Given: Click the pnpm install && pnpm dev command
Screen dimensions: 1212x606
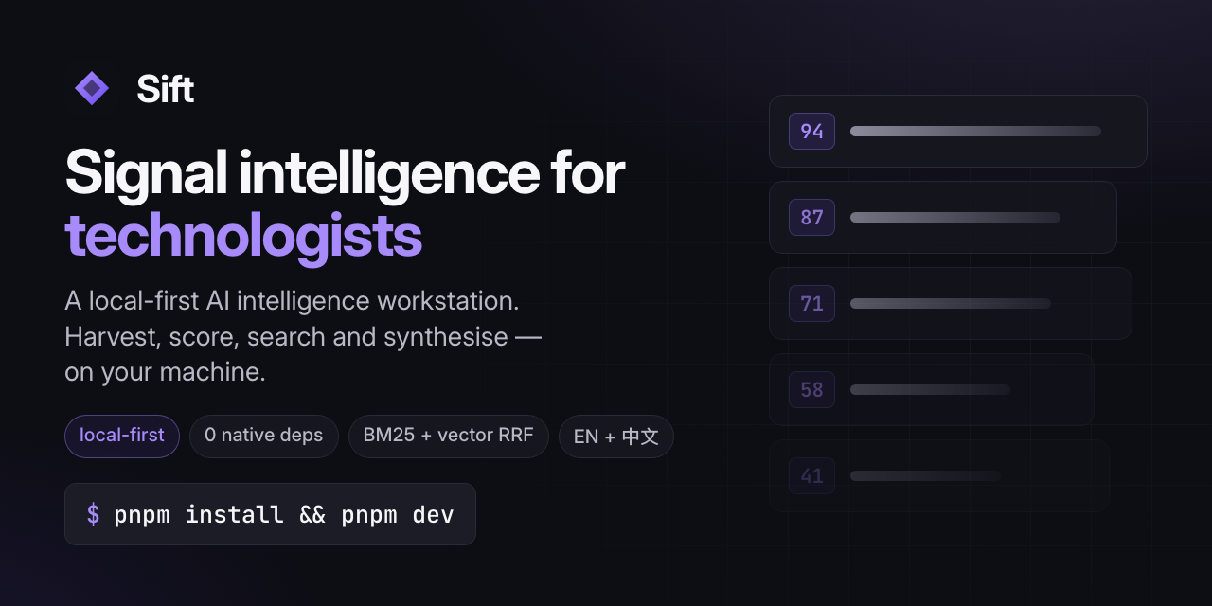Looking at the screenshot, I should 284,514.
